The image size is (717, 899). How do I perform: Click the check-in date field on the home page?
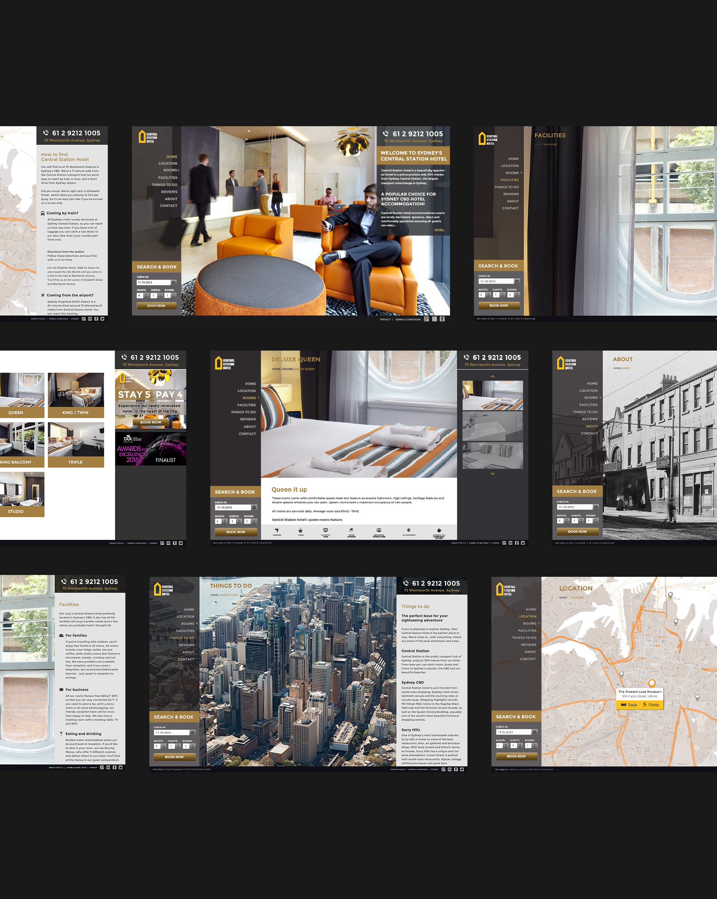point(153,282)
